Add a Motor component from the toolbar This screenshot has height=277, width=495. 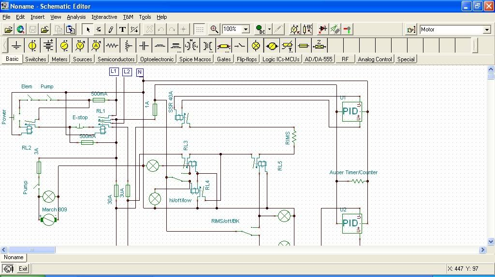272,46
